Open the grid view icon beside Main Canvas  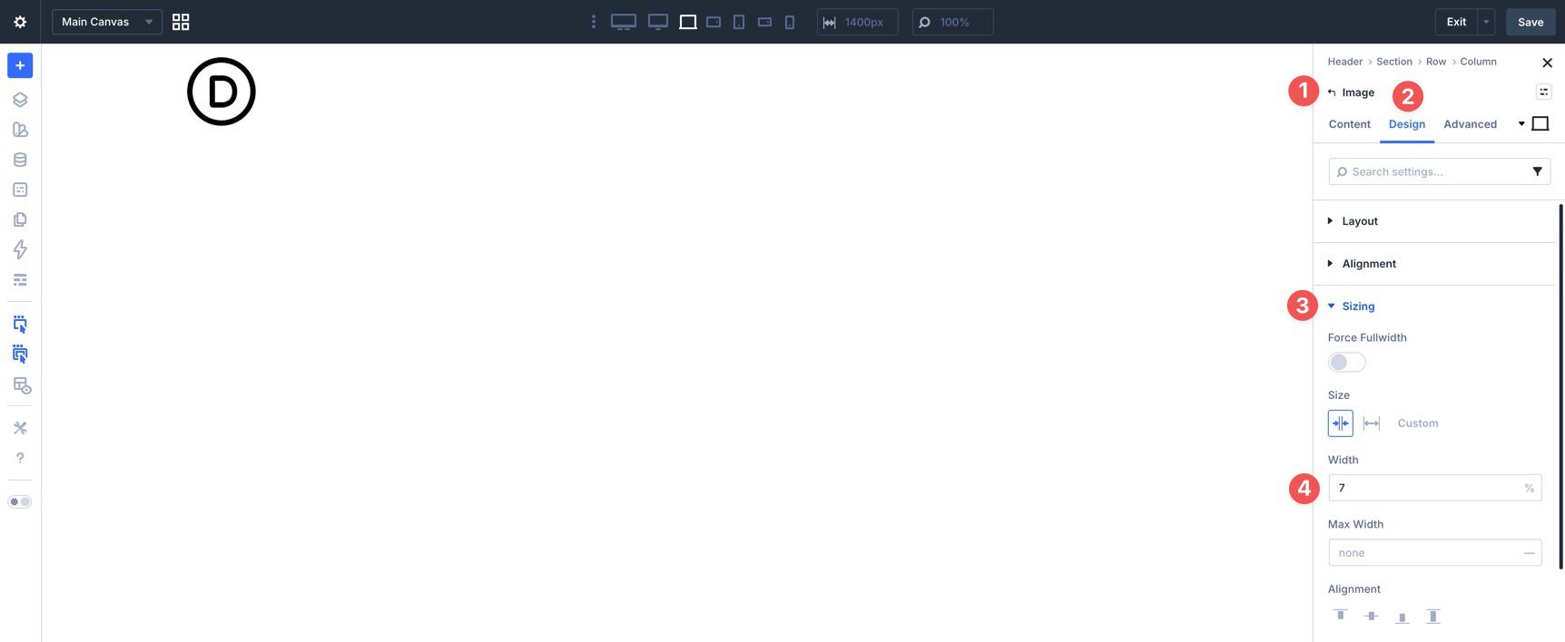[181, 22]
